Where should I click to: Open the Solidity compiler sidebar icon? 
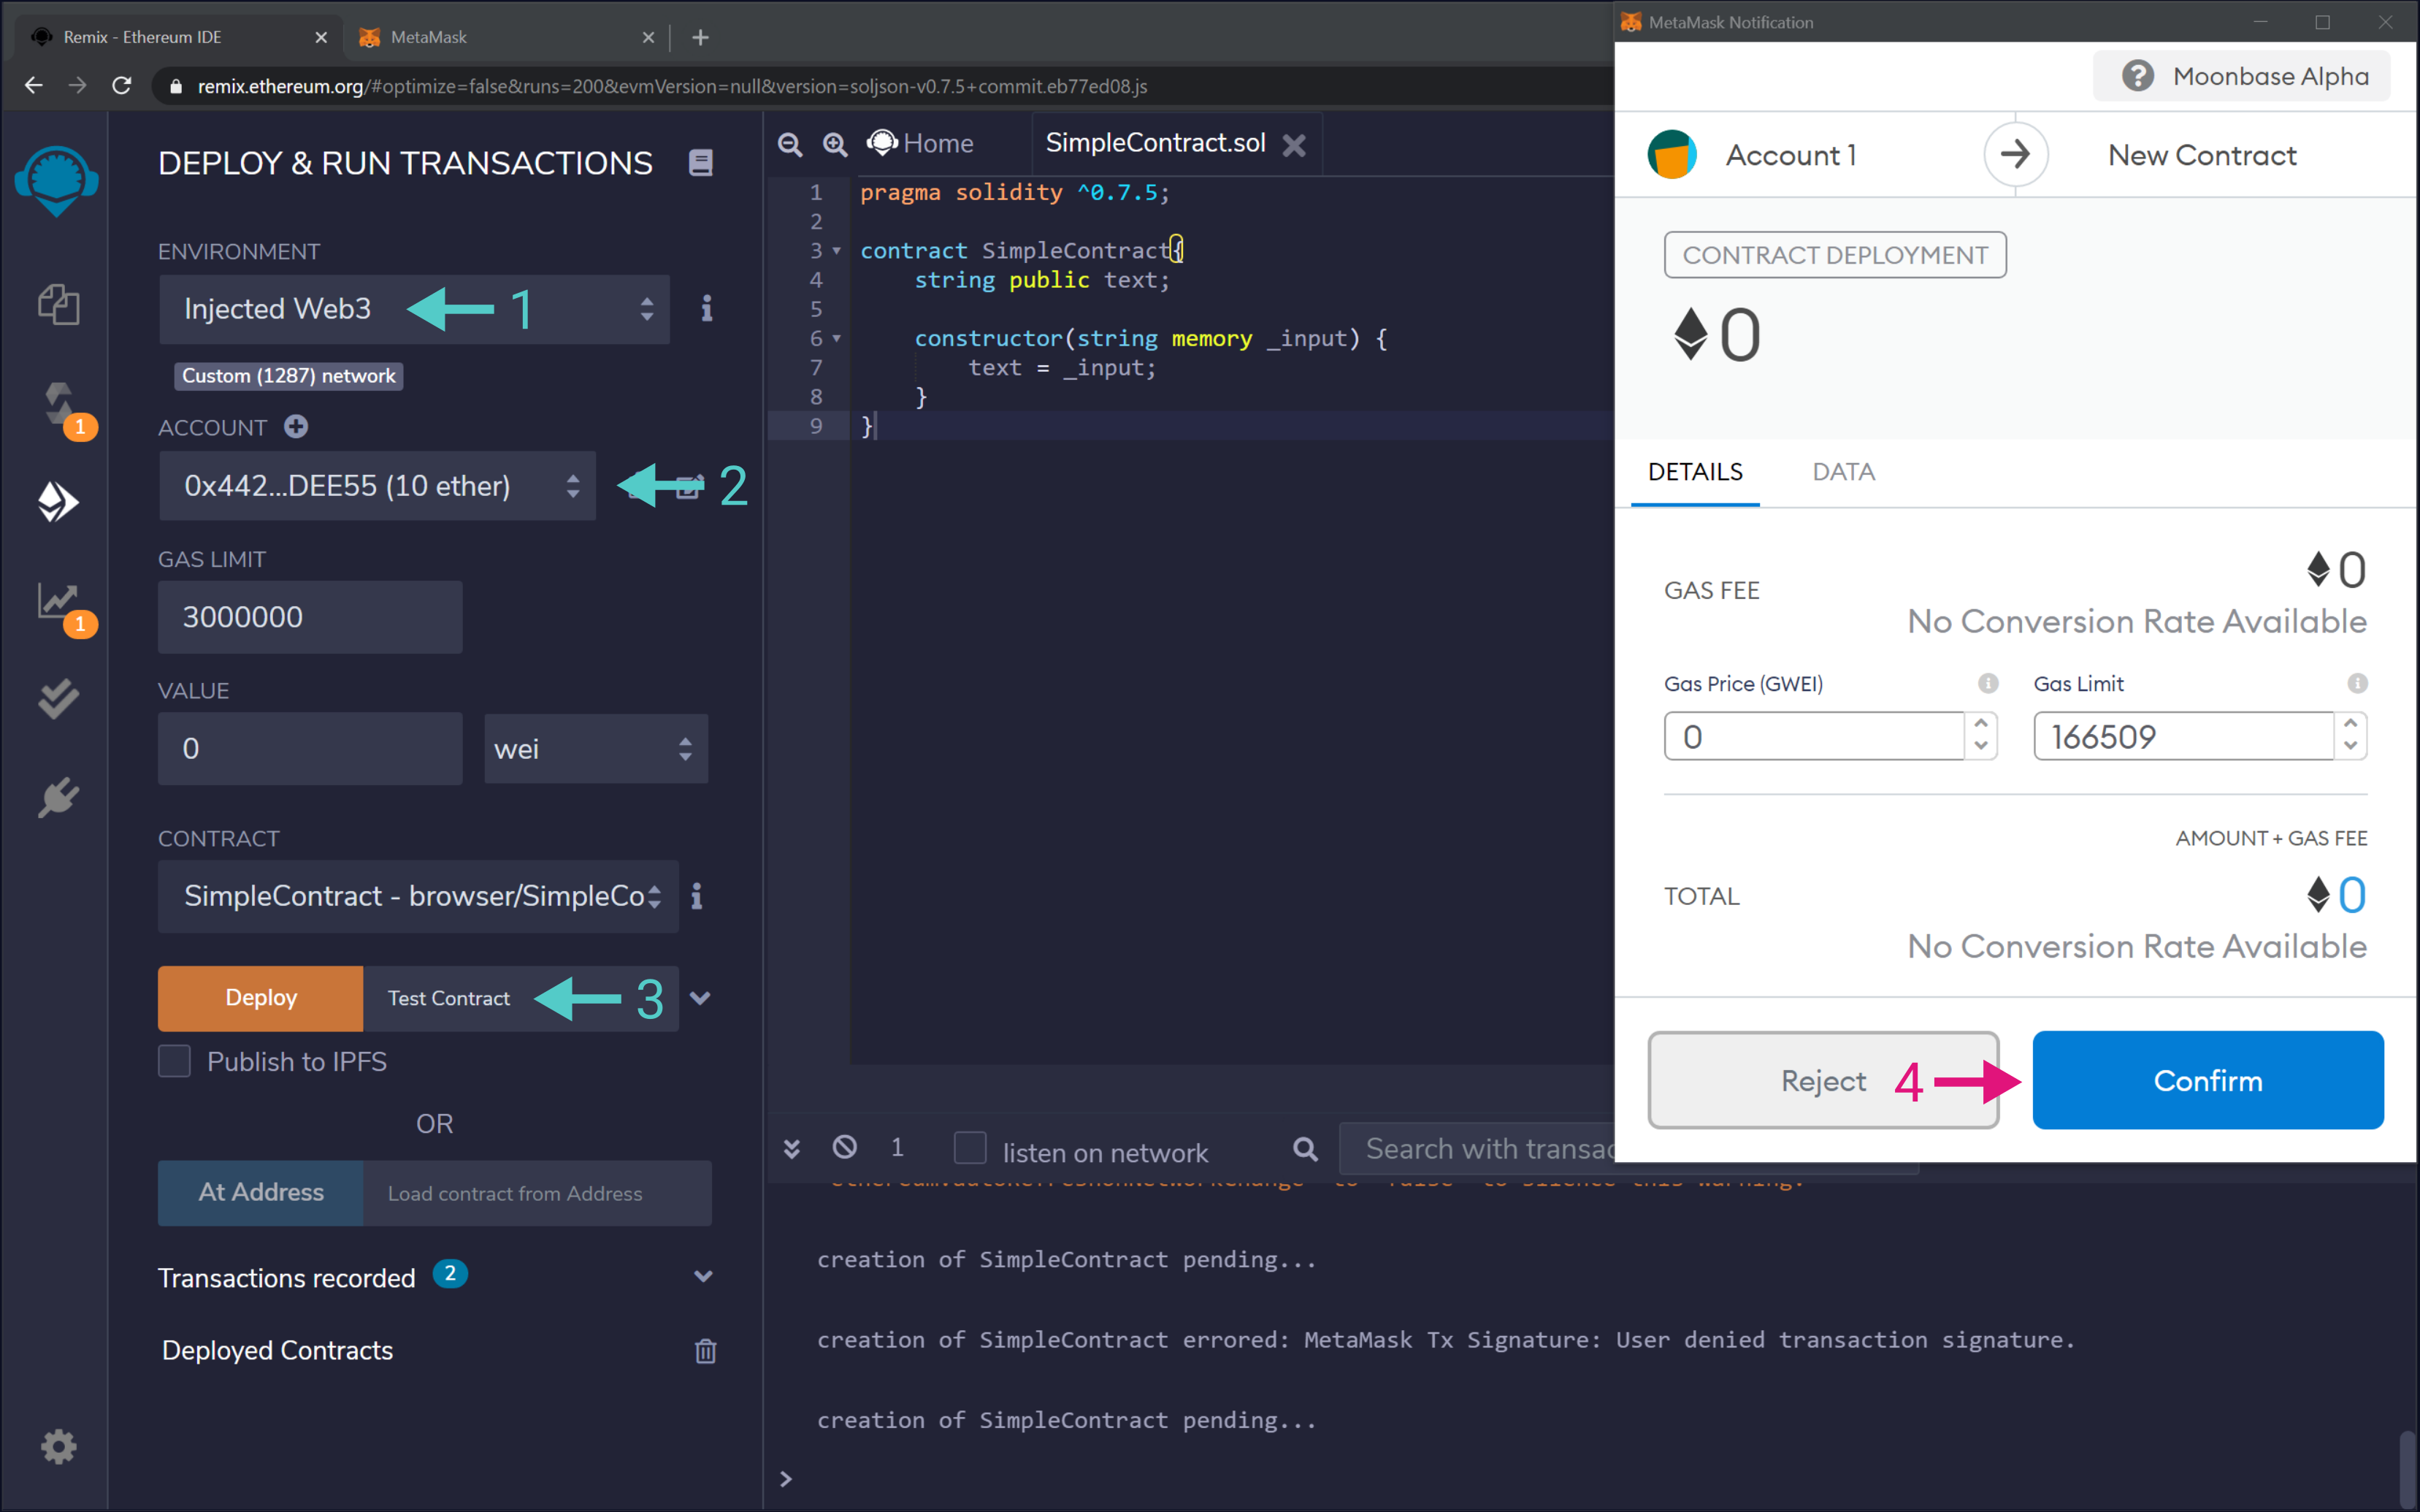[x=60, y=405]
